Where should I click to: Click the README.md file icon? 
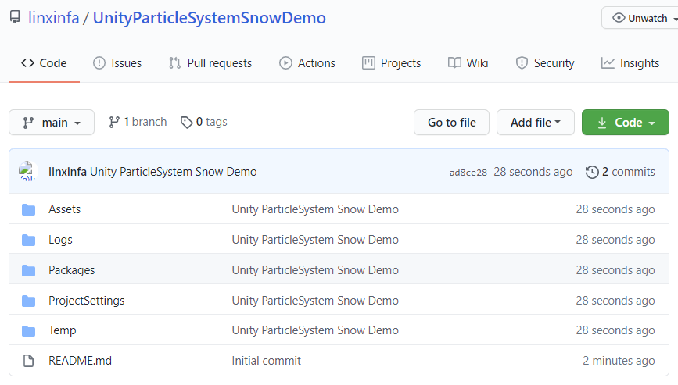click(x=28, y=361)
